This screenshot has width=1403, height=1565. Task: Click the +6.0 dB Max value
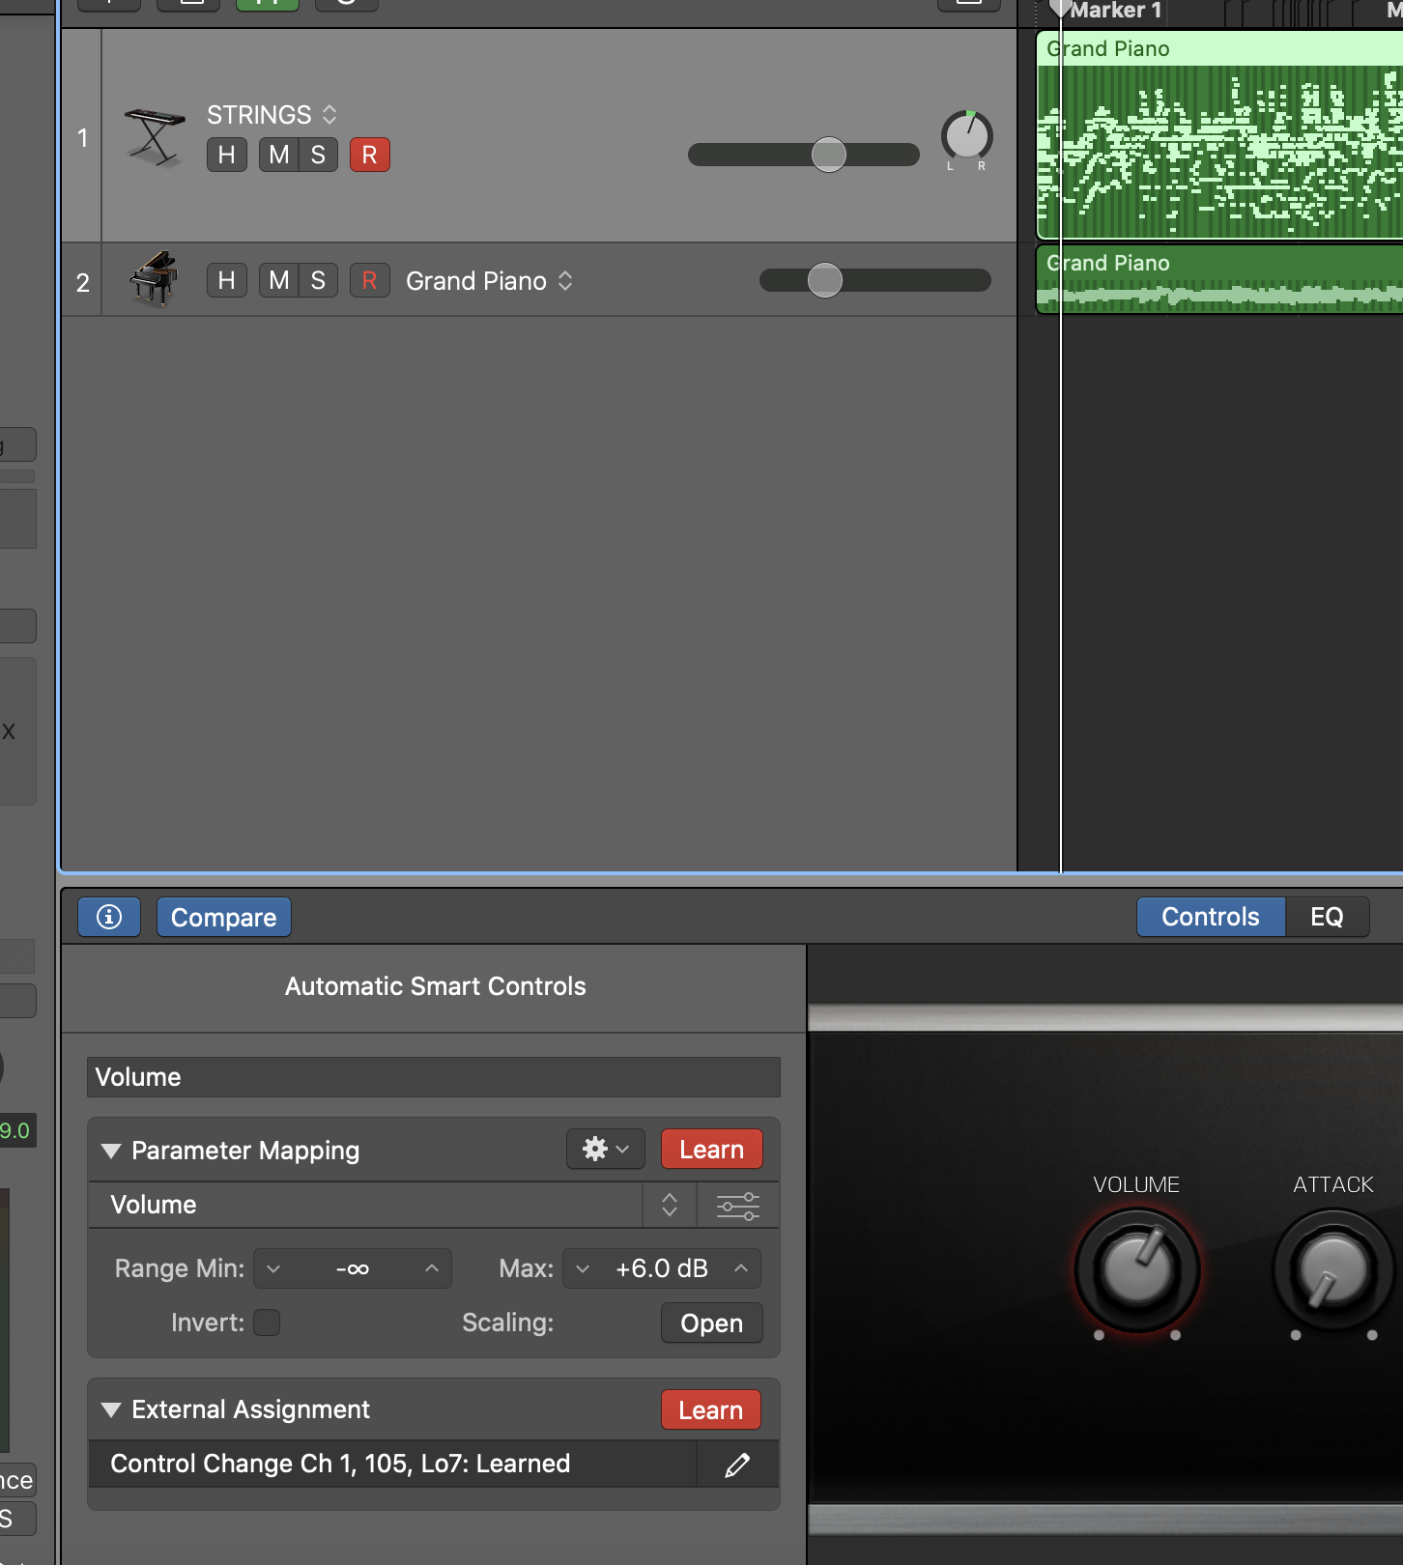click(x=662, y=1268)
